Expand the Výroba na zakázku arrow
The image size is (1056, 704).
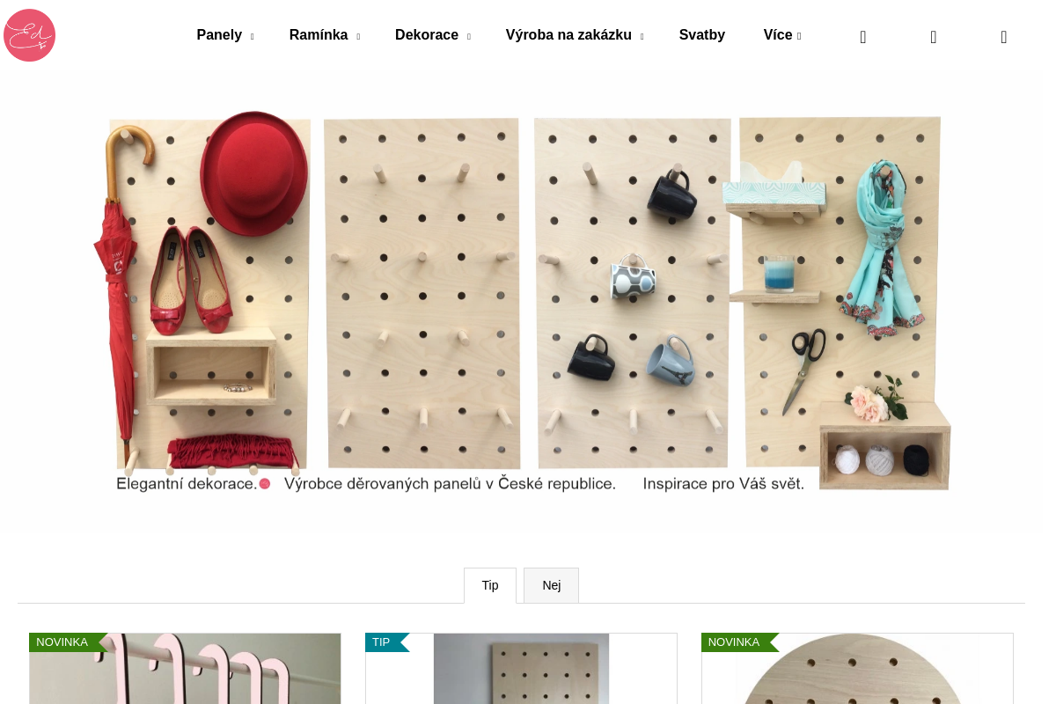point(642,37)
